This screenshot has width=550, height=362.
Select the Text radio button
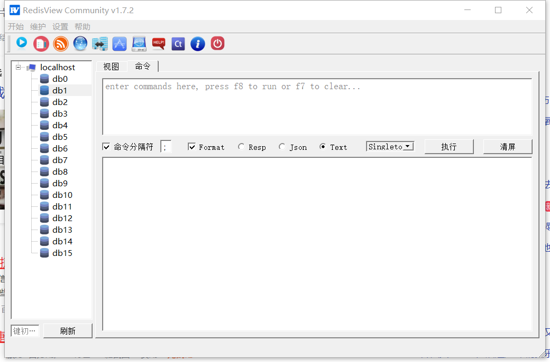(x=323, y=147)
